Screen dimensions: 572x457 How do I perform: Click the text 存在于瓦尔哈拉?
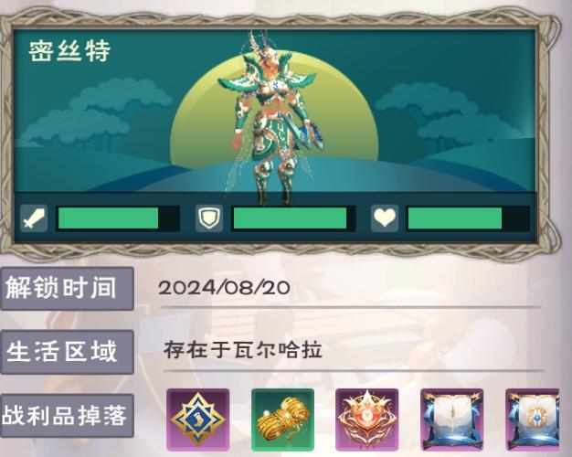tap(242, 350)
